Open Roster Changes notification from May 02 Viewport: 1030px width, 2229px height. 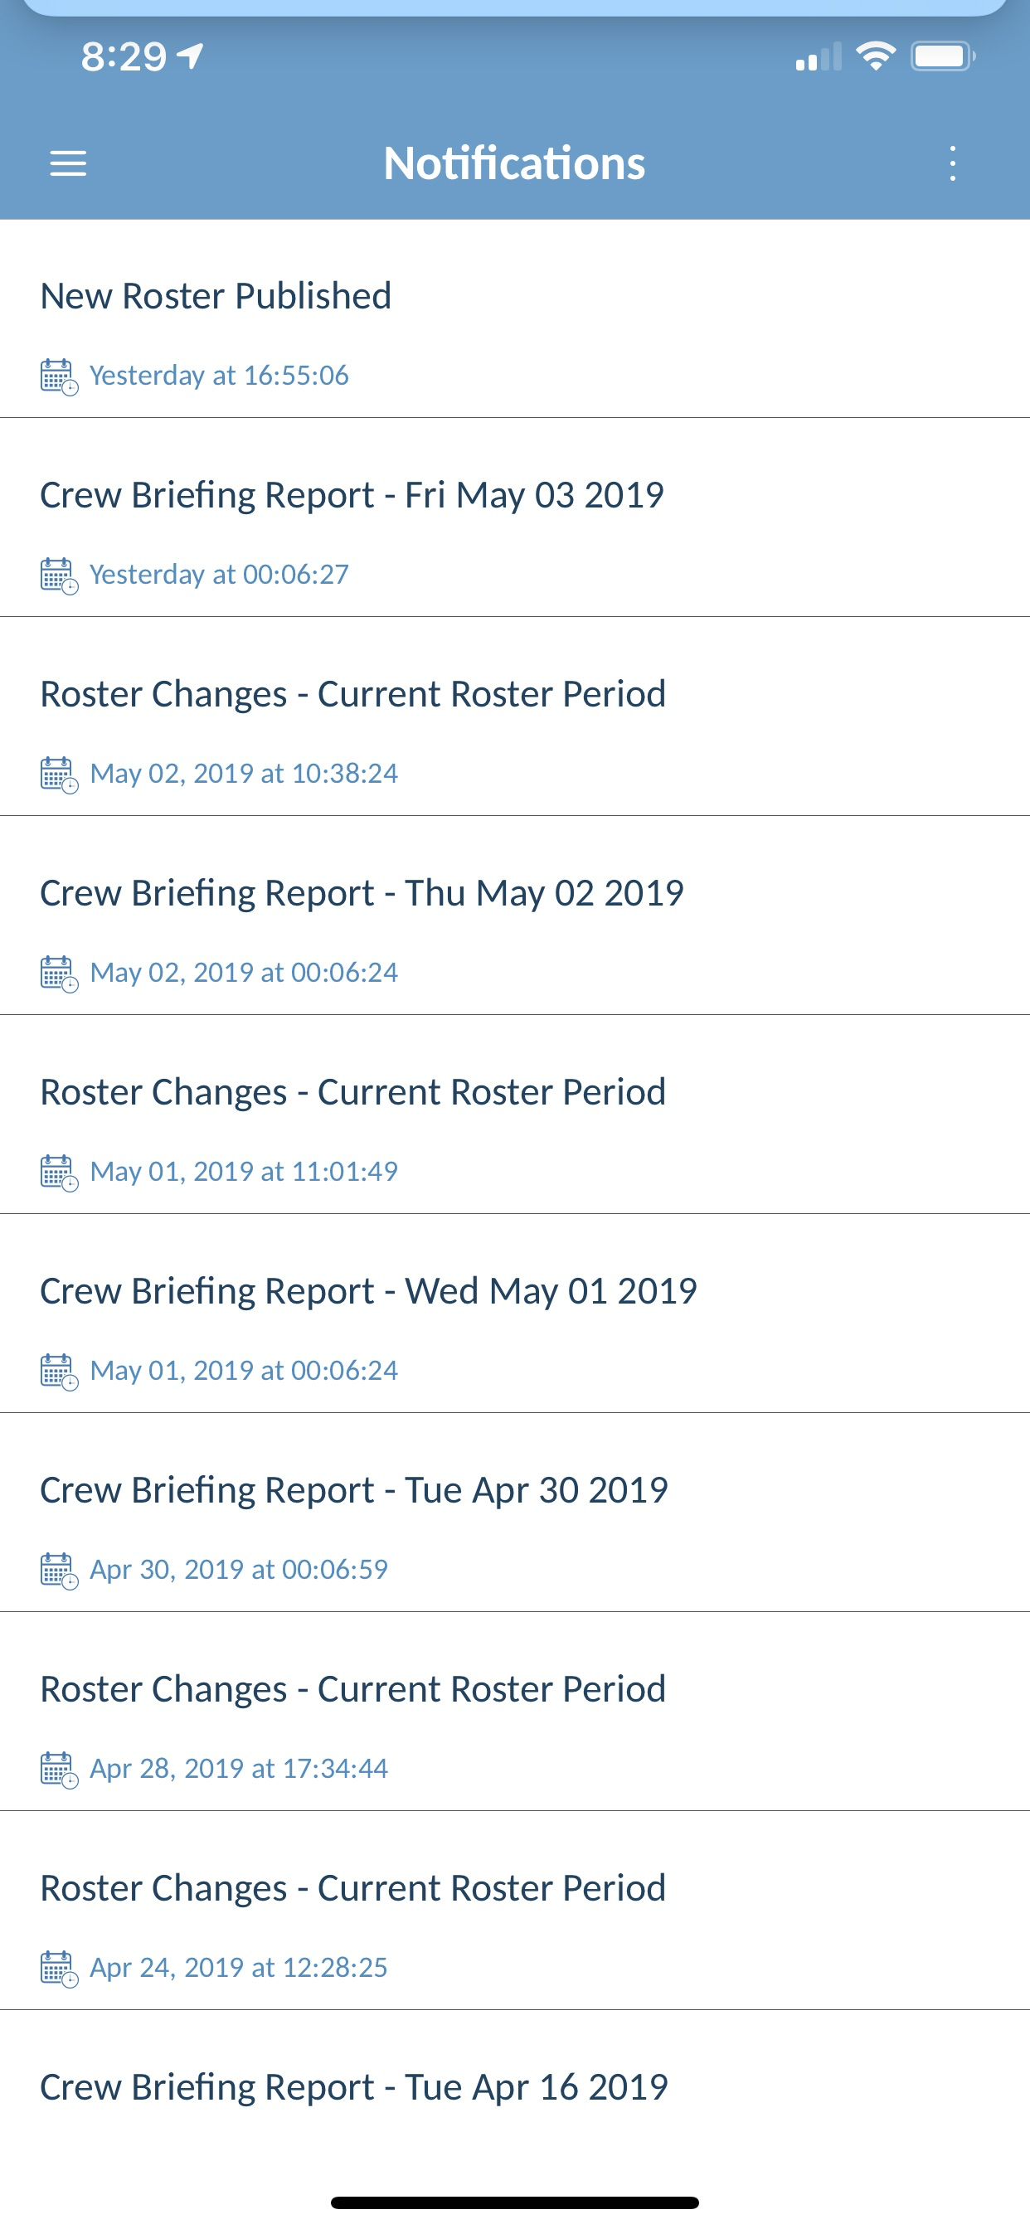(x=515, y=716)
